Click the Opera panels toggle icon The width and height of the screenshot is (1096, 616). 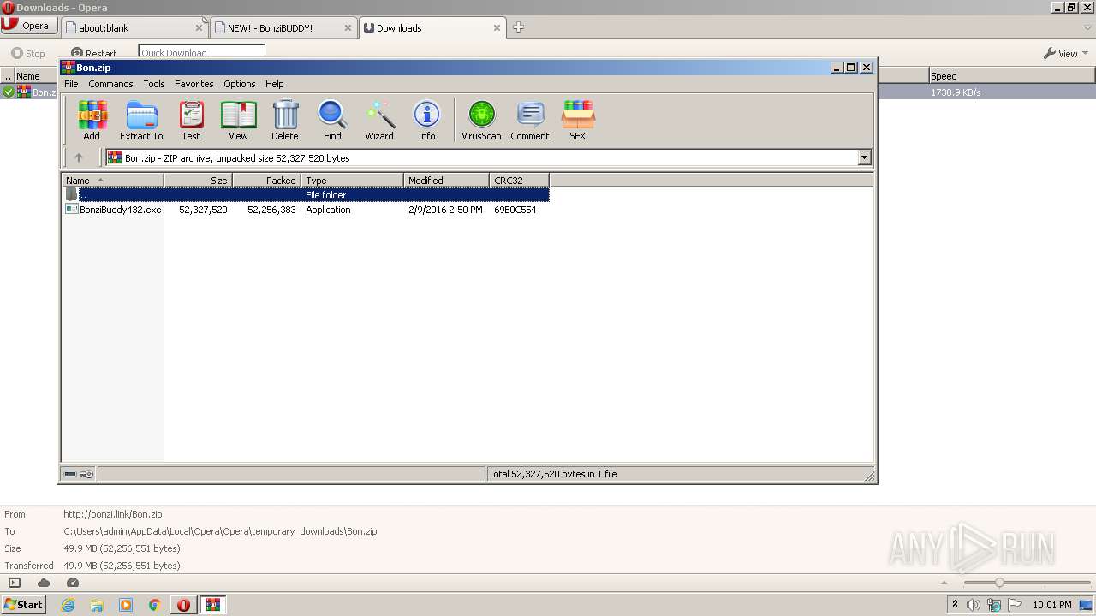click(15, 583)
